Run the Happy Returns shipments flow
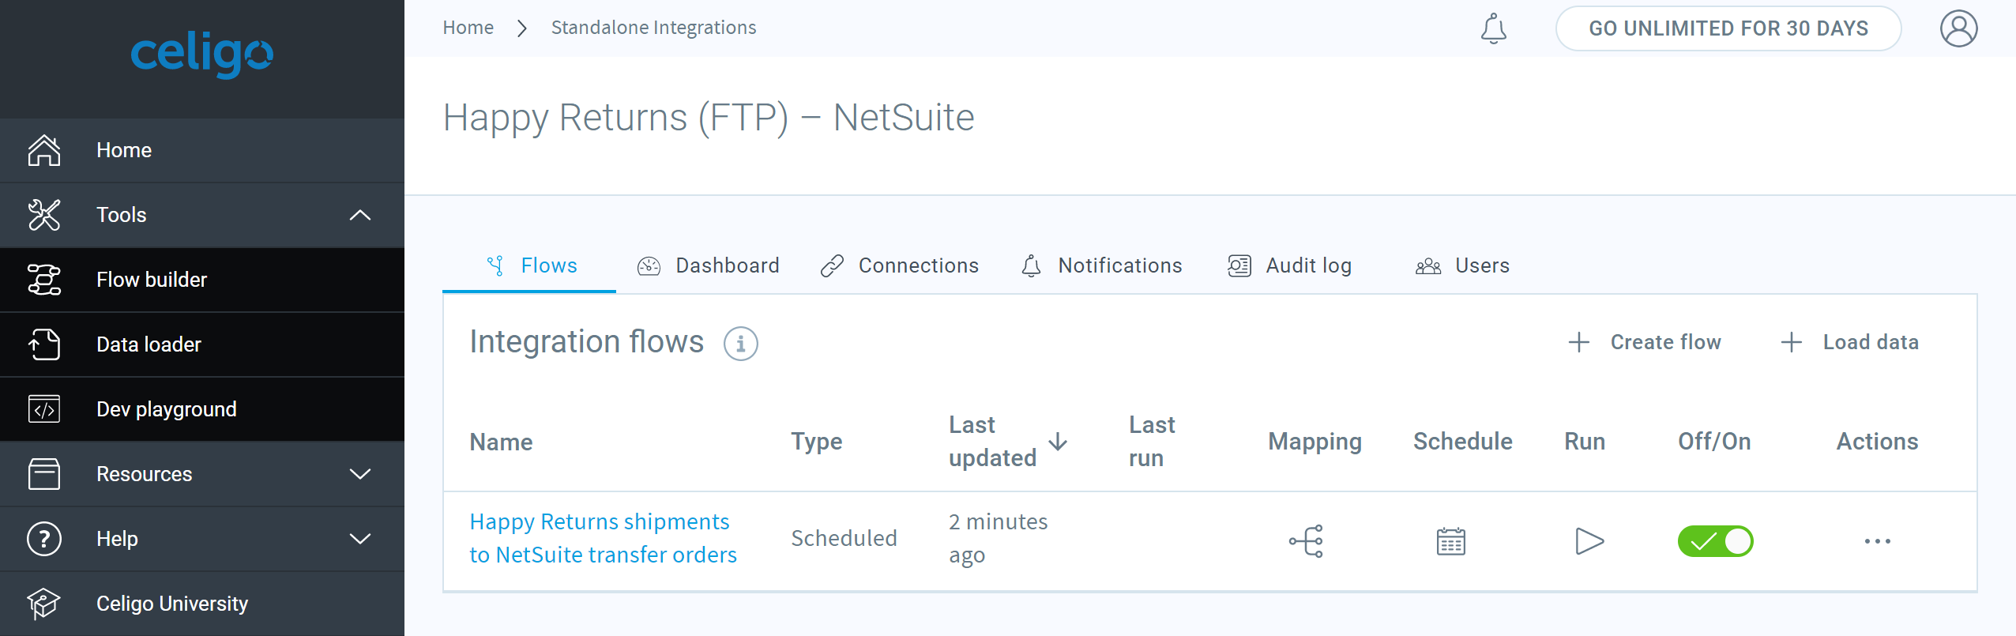 [1589, 541]
